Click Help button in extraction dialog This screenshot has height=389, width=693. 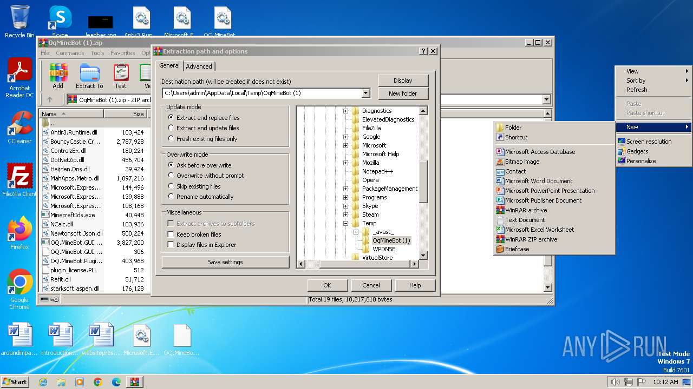415,285
